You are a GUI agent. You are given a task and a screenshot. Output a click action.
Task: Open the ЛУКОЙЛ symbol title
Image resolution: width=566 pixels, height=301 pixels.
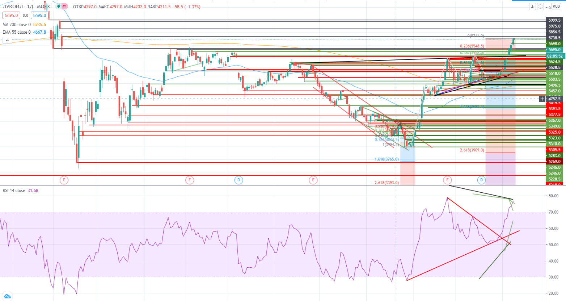click(x=14, y=7)
